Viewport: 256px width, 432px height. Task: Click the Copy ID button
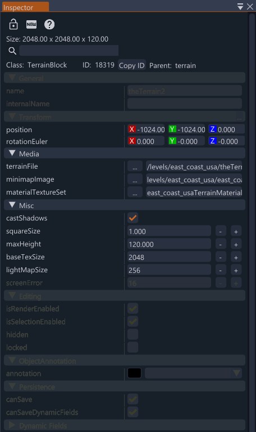tap(132, 66)
